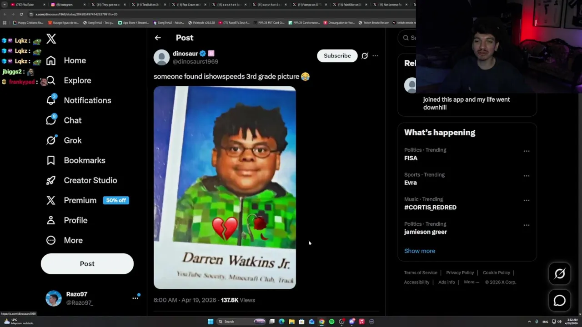
Task: Switch to the Pop Crave on X tab
Action: click(189, 5)
